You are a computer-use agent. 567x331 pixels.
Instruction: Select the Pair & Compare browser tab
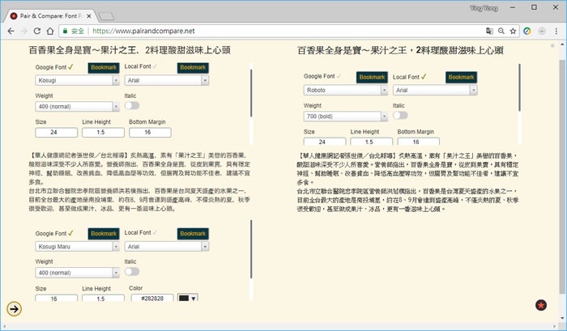click(53, 14)
